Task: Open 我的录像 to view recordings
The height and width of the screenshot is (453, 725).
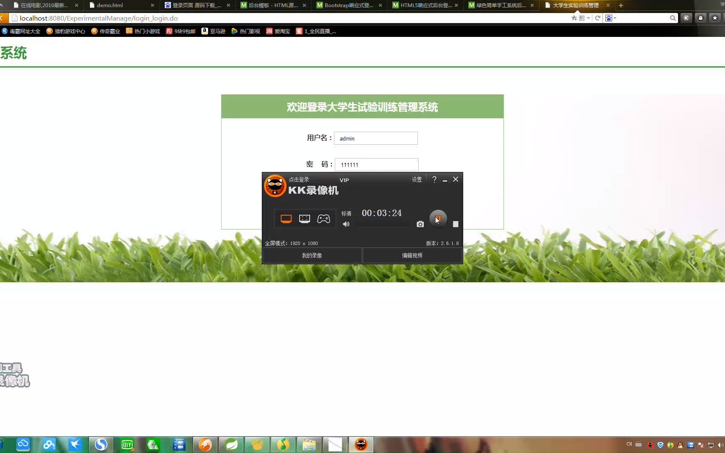Action: (x=312, y=255)
